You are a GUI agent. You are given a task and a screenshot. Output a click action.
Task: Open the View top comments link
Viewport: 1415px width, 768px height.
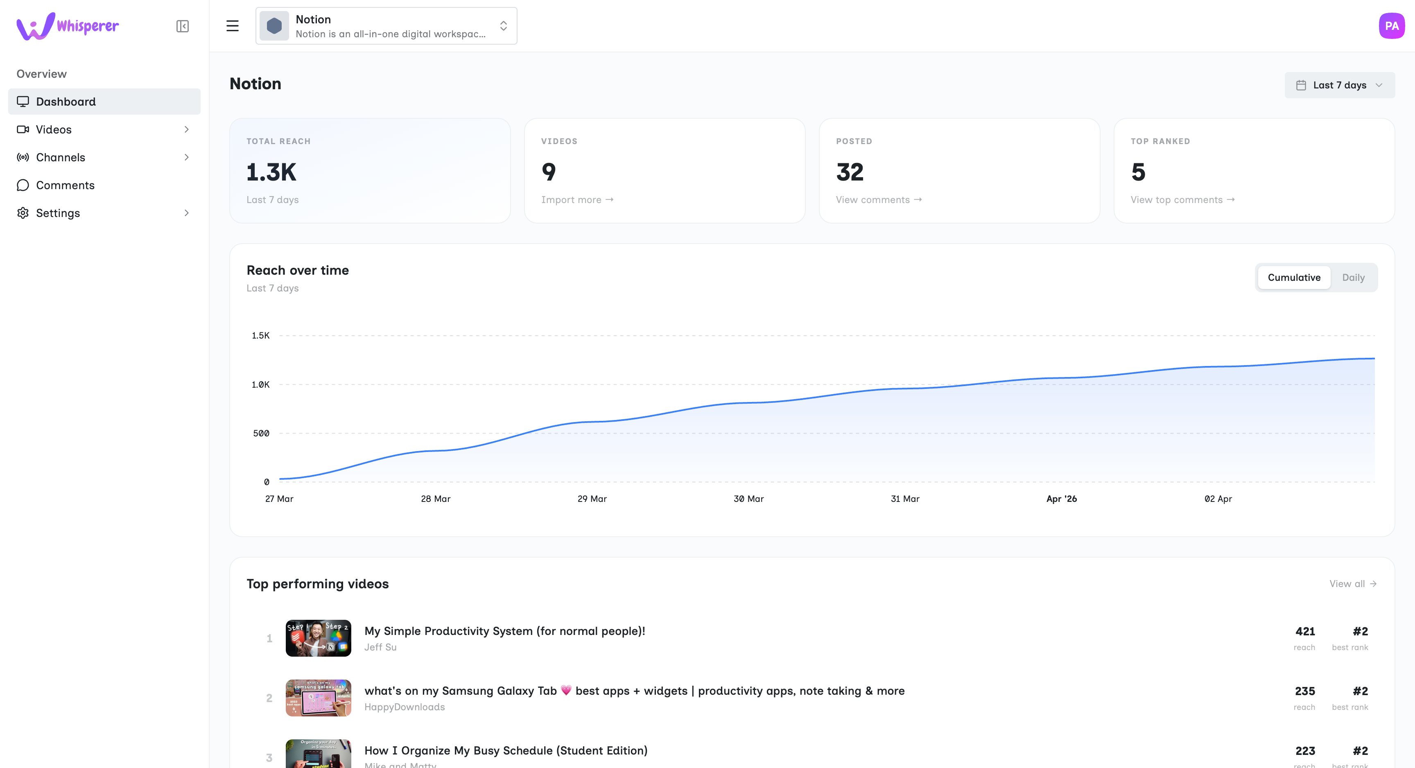[x=1182, y=200]
